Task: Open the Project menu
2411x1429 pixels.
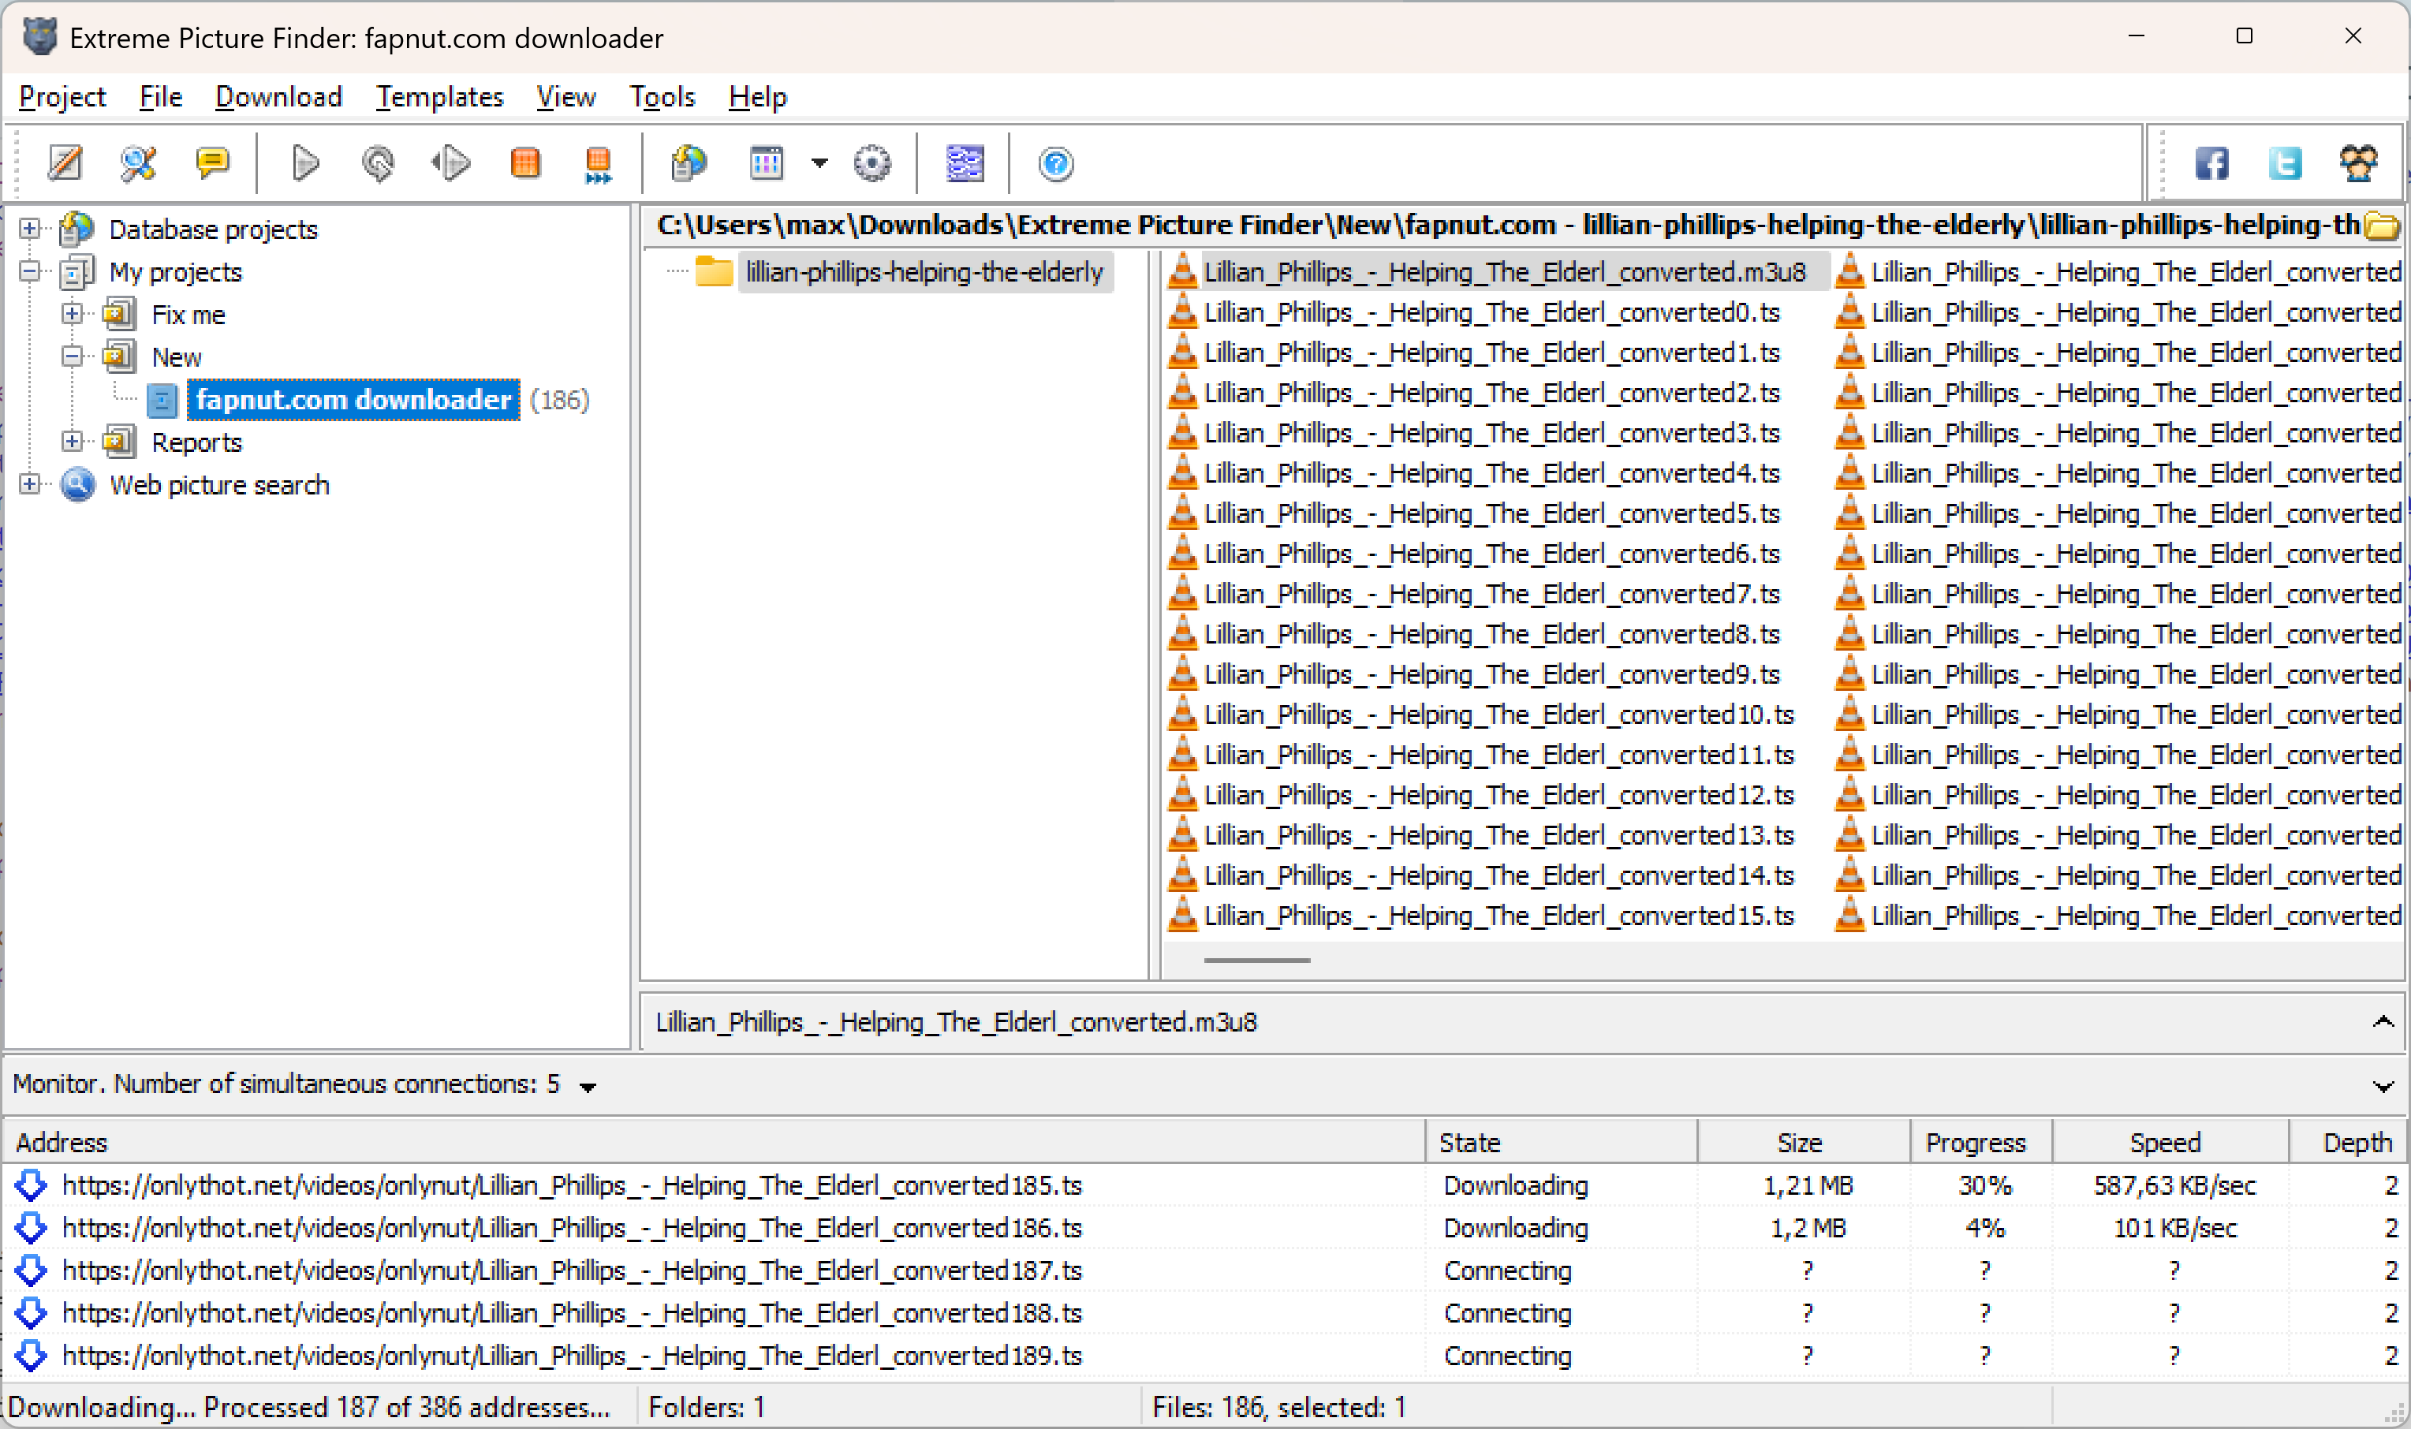Action: click(x=62, y=96)
